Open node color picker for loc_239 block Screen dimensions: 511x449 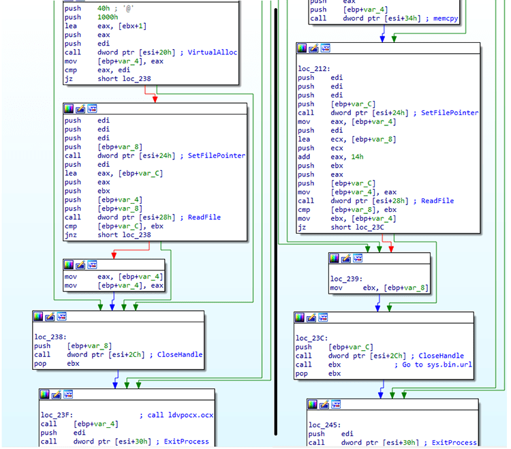334,259
